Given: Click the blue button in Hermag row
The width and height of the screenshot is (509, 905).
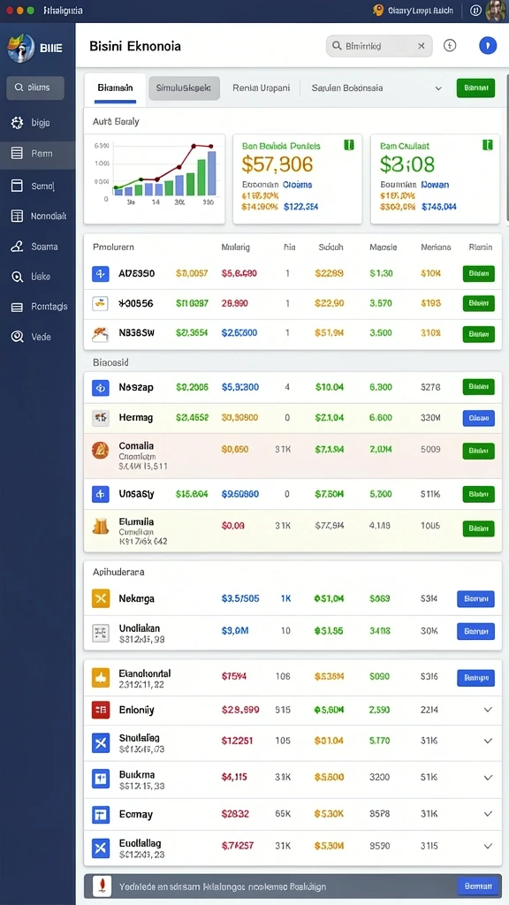Looking at the screenshot, I should coord(478,418).
